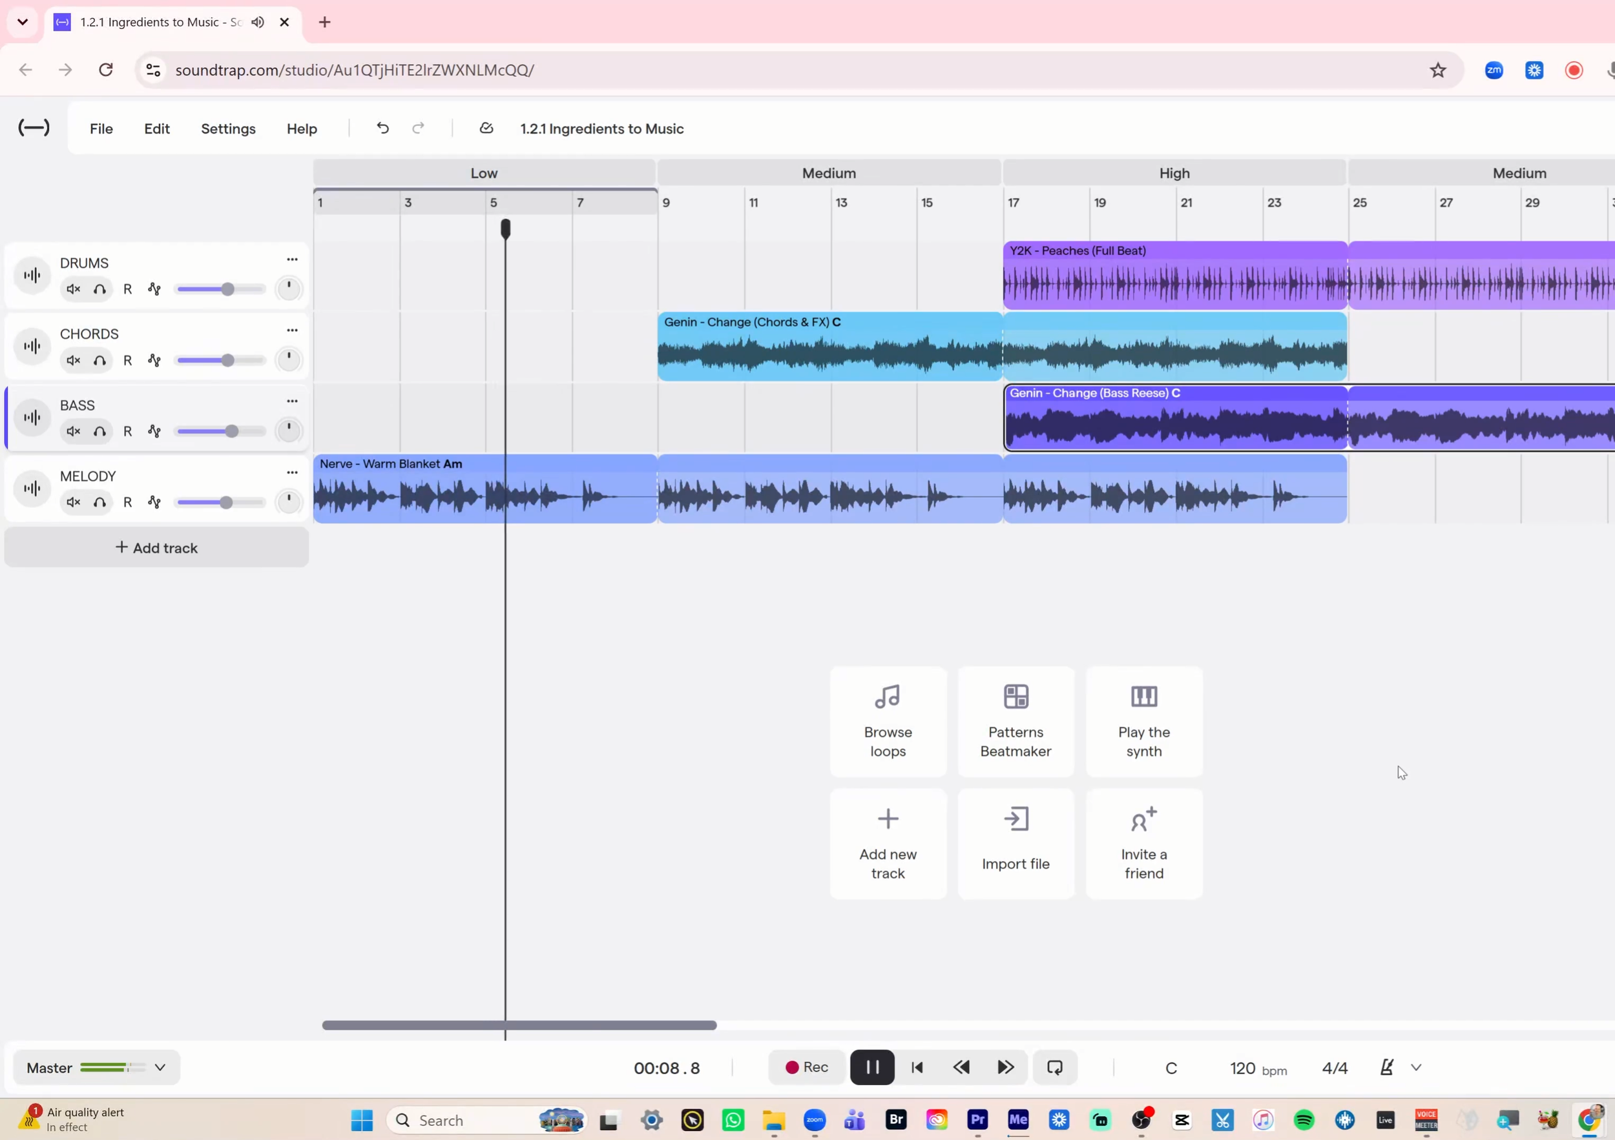The image size is (1615, 1140).
Task: Open WhatsApp from the taskbar
Action: click(733, 1121)
